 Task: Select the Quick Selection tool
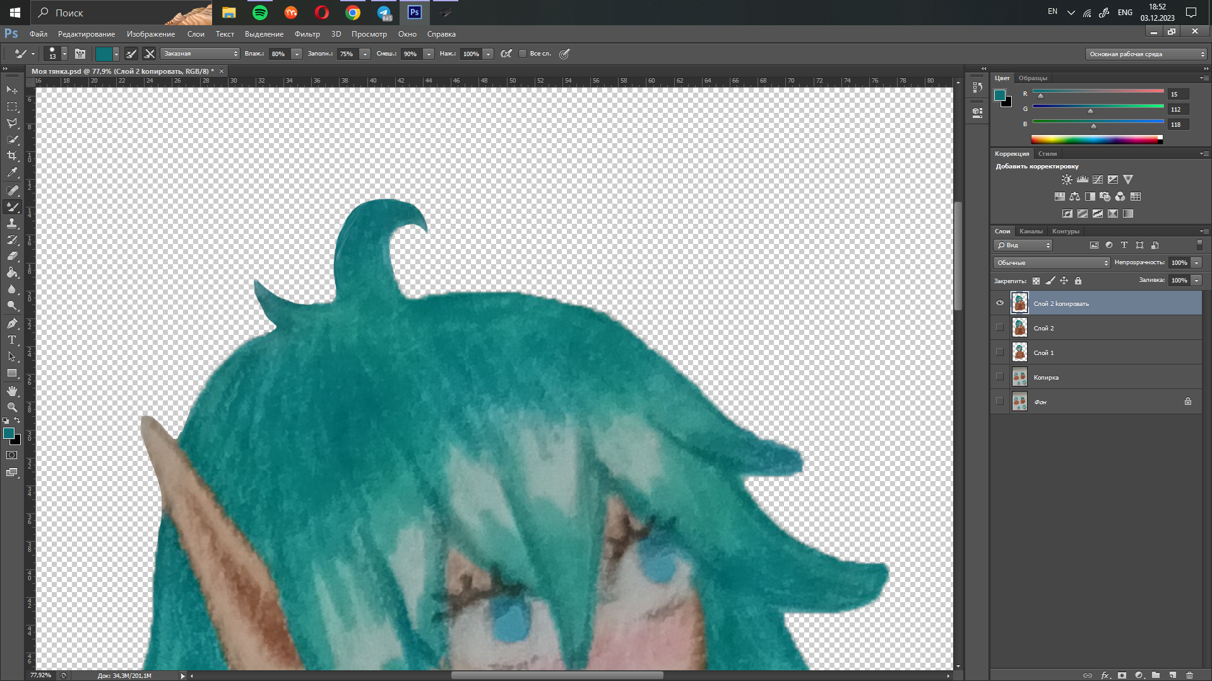pyautogui.click(x=12, y=139)
